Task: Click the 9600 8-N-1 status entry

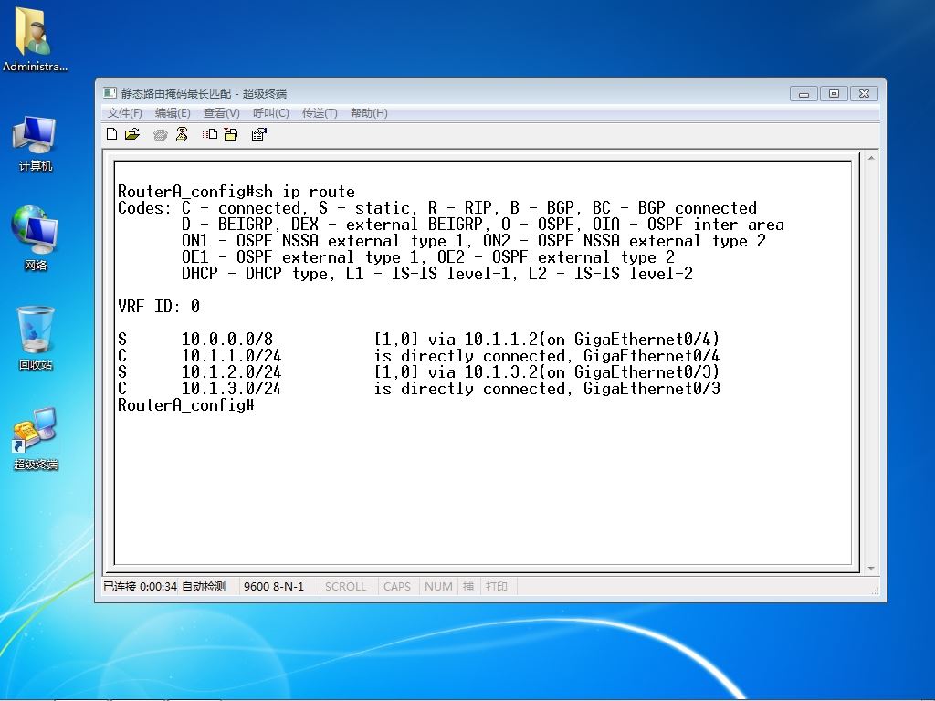Action: click(x=274, y=587)
